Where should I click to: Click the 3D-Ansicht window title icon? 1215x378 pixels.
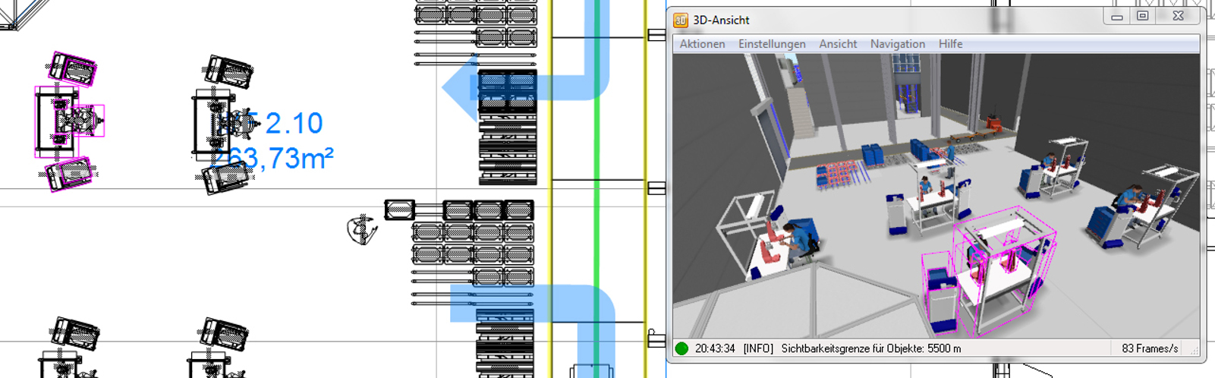coord(681,20)
